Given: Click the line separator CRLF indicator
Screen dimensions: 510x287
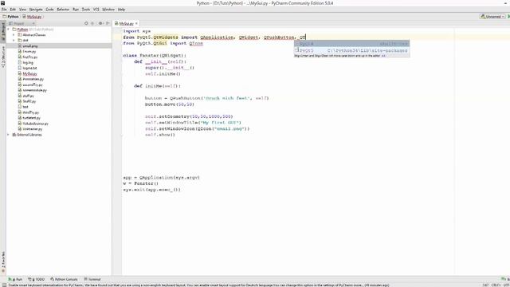Looking at the screenshot, I should point(496,285).
